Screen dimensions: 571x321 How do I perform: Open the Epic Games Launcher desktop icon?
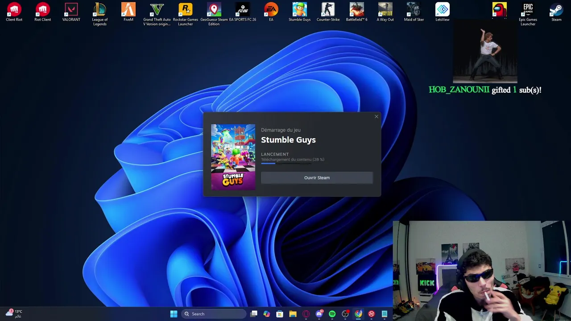(528, 14)
